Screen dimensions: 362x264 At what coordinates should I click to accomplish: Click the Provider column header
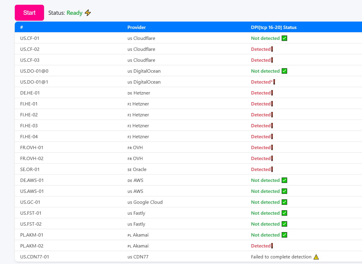coord(137,27)
